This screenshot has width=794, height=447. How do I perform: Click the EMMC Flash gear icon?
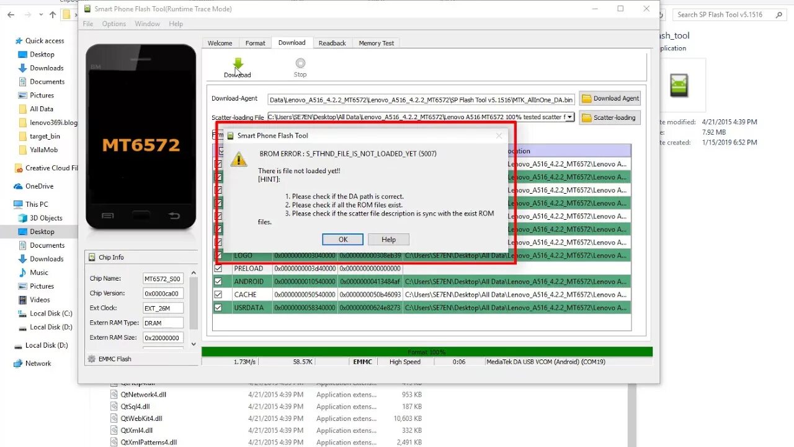coord(92,359)
